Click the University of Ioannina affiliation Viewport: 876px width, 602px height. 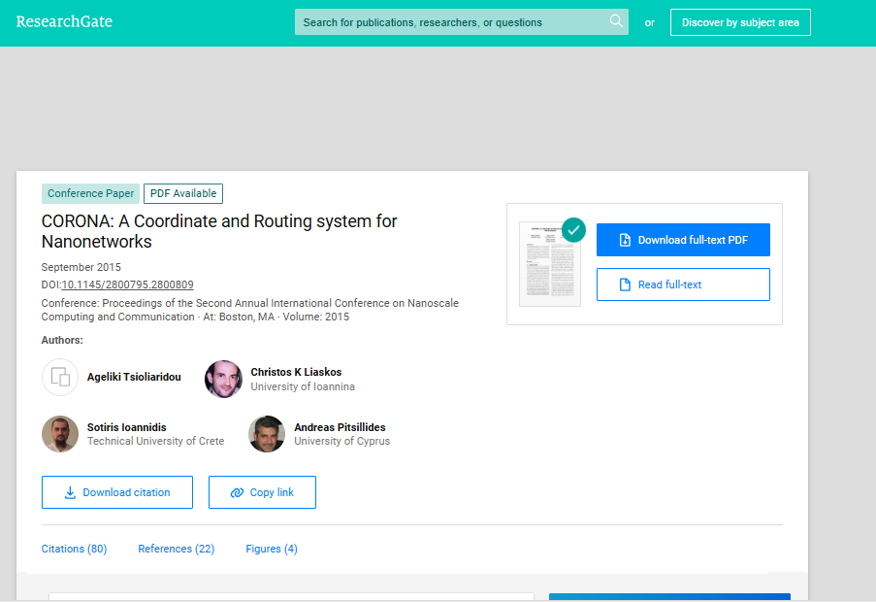coord(303,386)
